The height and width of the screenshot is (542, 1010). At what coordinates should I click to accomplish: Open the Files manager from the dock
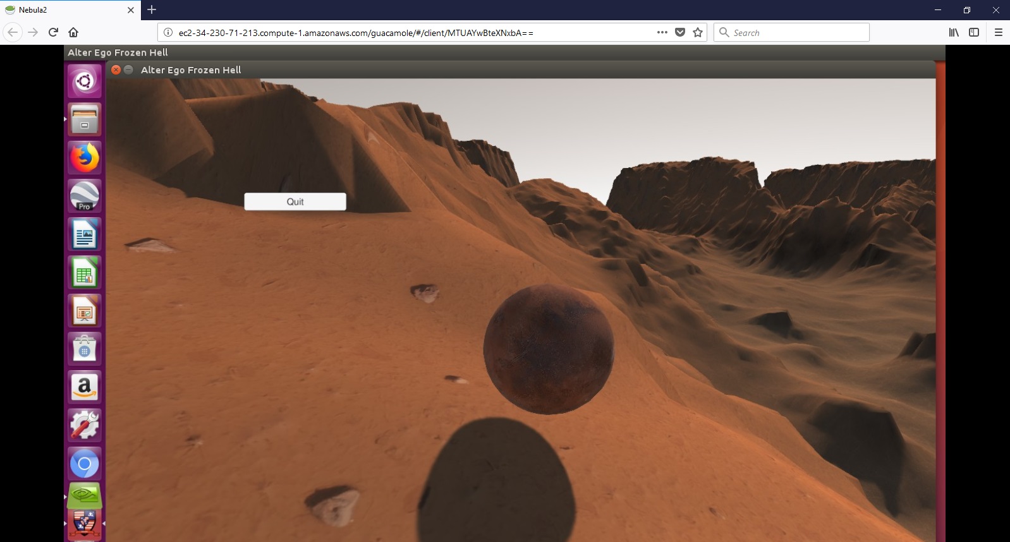[x=85, y=119]
